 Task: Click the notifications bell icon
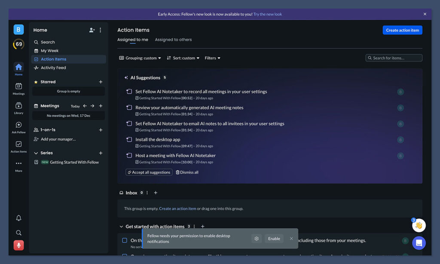click(18, 218)
